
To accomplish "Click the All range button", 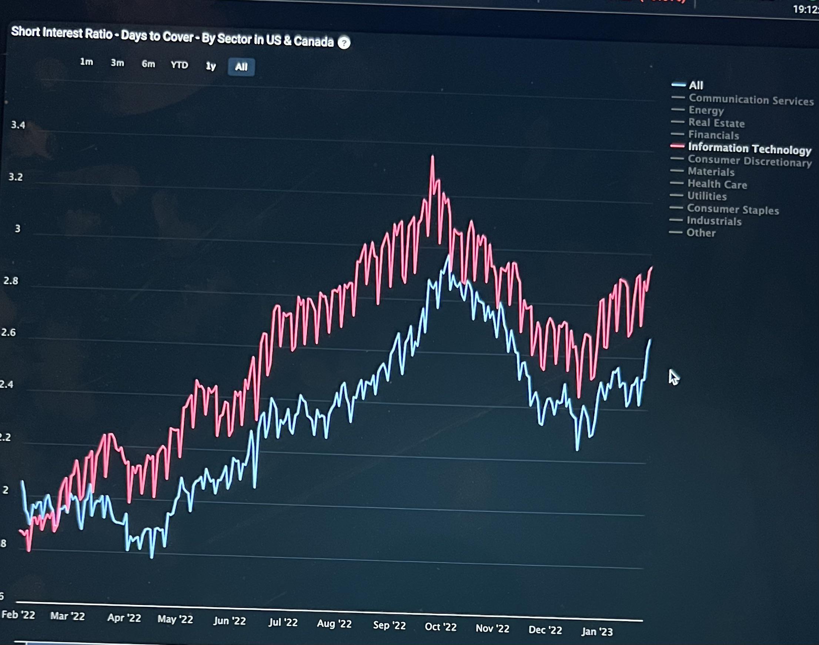I will (241, 67).
